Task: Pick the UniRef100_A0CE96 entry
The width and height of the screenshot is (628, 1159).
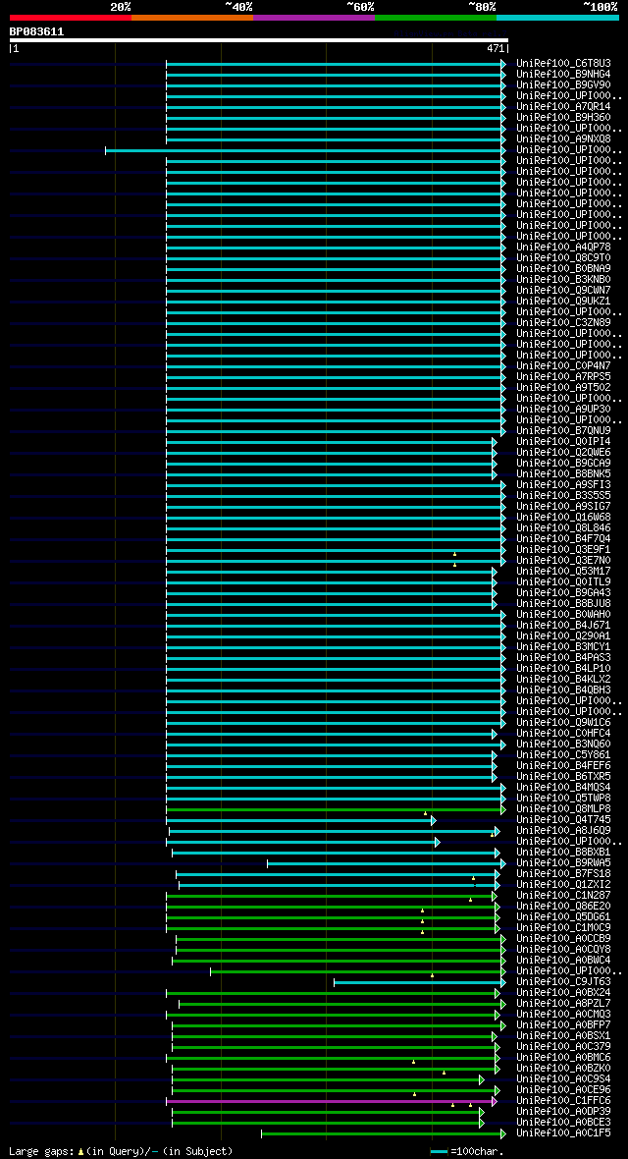Action: (563, 1090)
